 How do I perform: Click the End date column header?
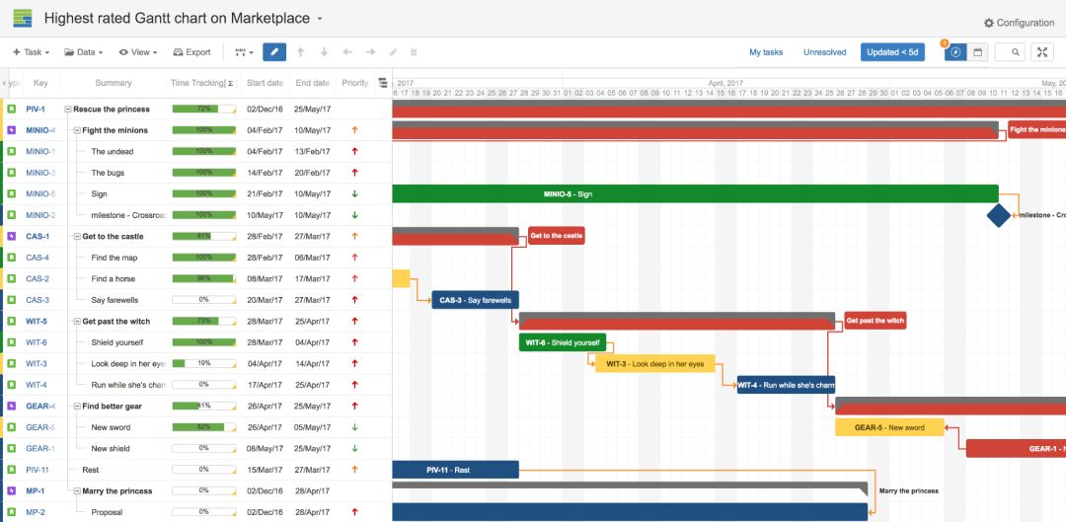tap(313, 83)
